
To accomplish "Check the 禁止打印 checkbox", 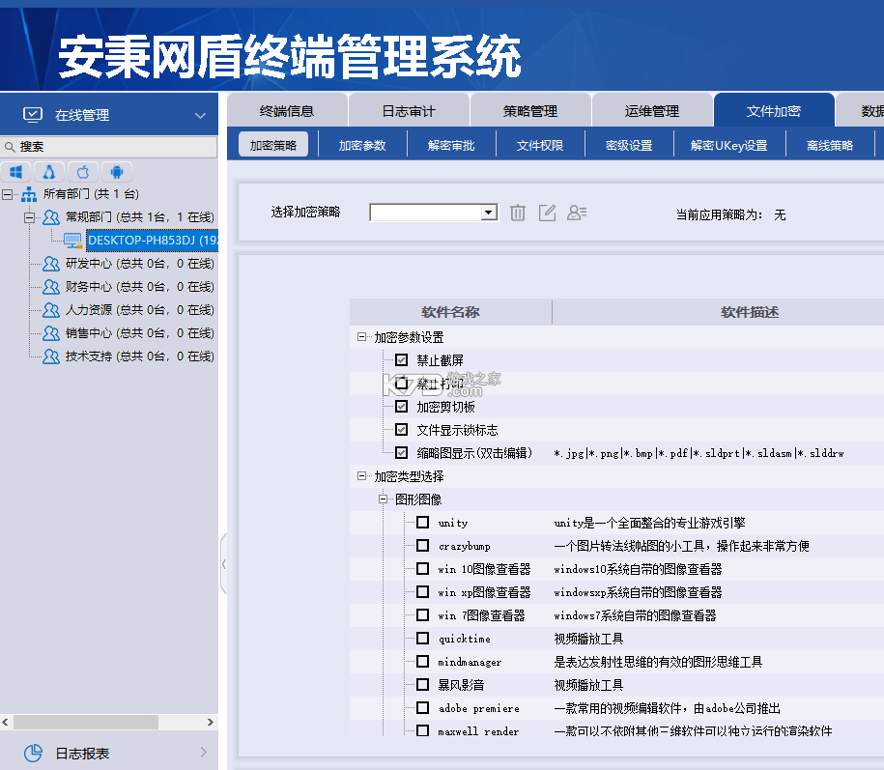I will coord(401,384).
